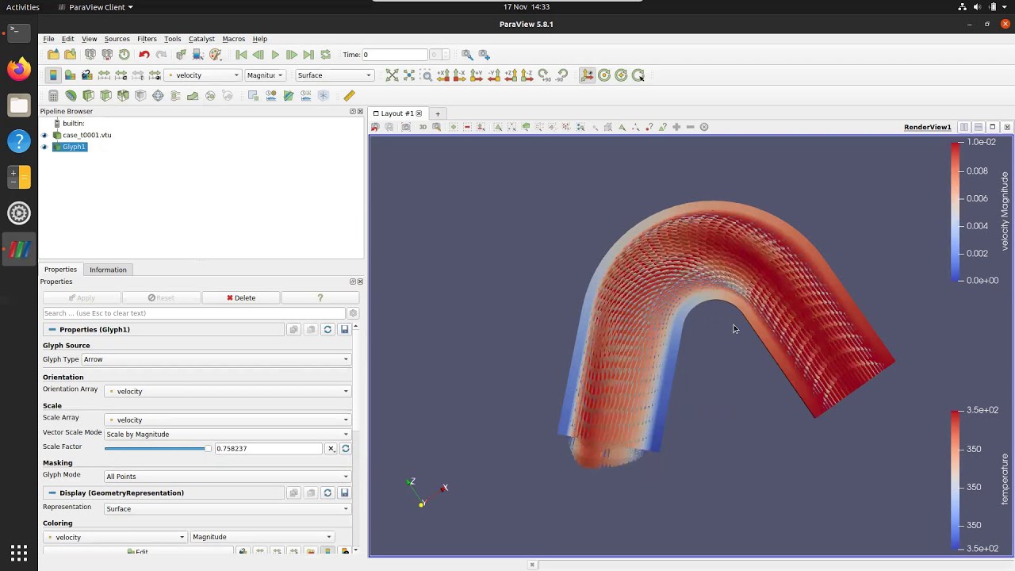Click the Undo red arrow icon
This screenshot has height=571, width=1015.
(144, 55)
